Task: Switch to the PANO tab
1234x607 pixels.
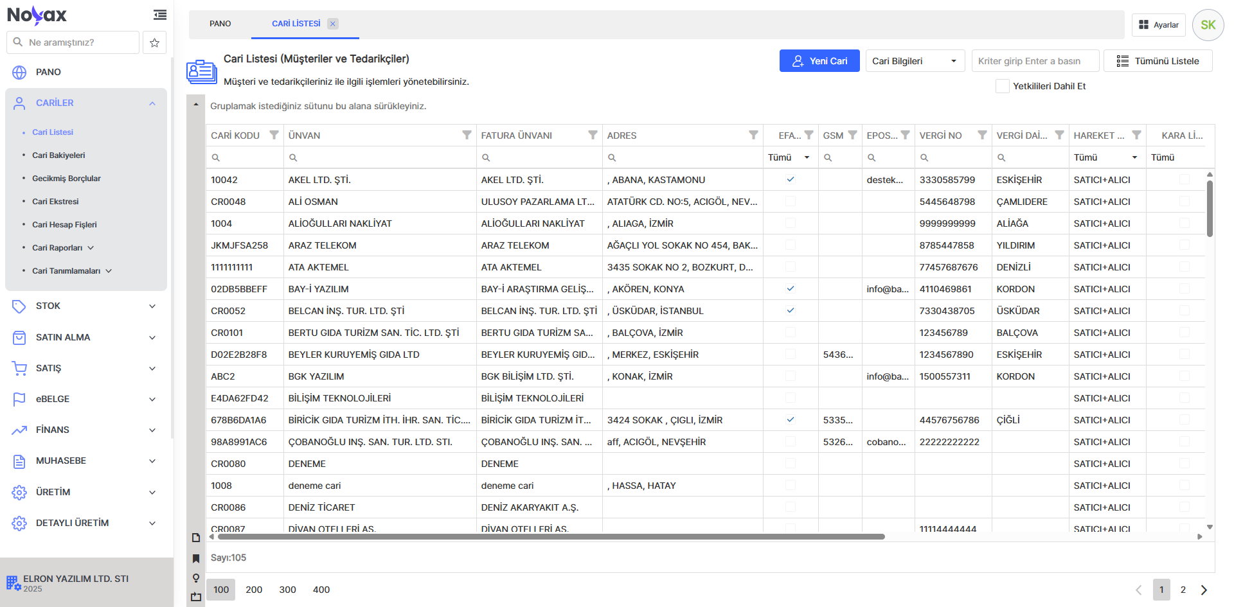Action: (x=220, y=24)
